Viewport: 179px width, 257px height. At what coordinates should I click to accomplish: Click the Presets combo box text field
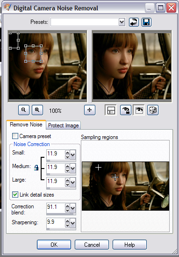click(85, 22)
